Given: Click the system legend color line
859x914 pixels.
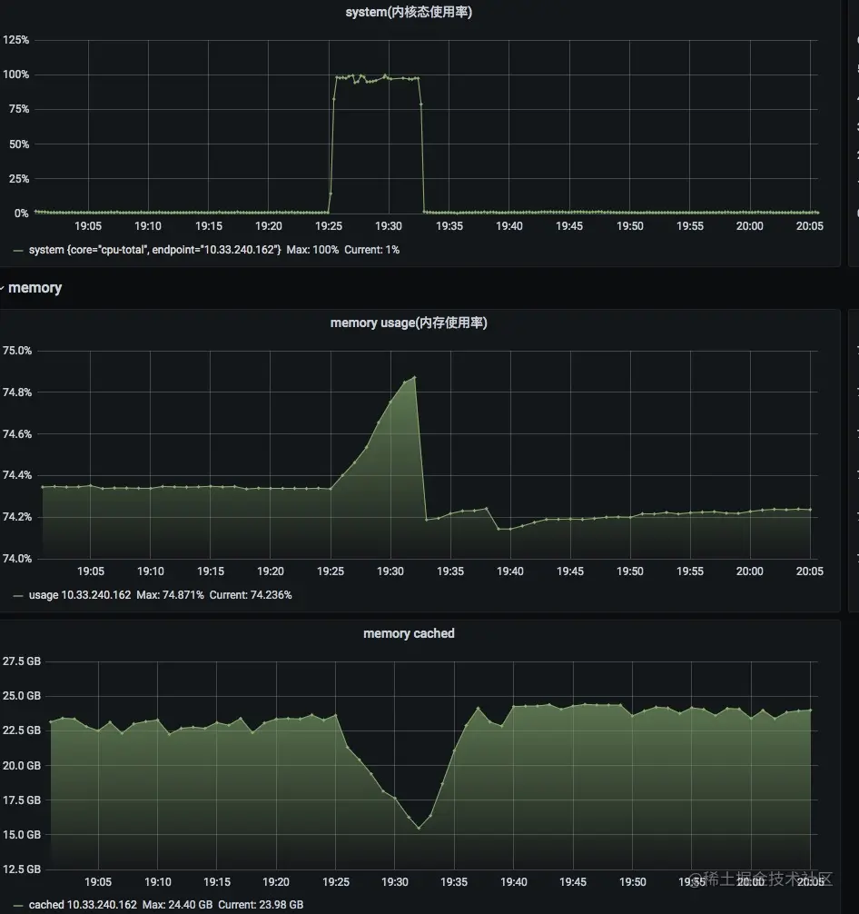Looking at the screenshot, I should pos(18,251).
